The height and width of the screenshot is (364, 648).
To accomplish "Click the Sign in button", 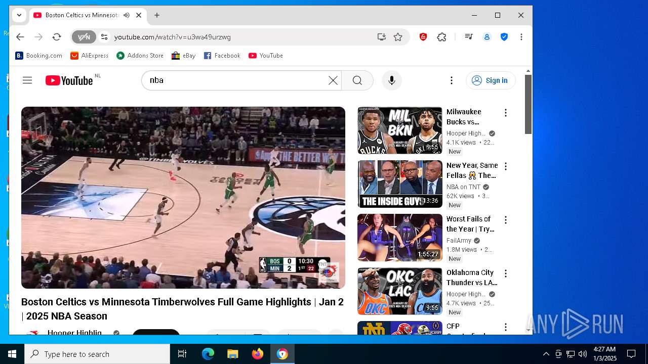I will point(491,80).
